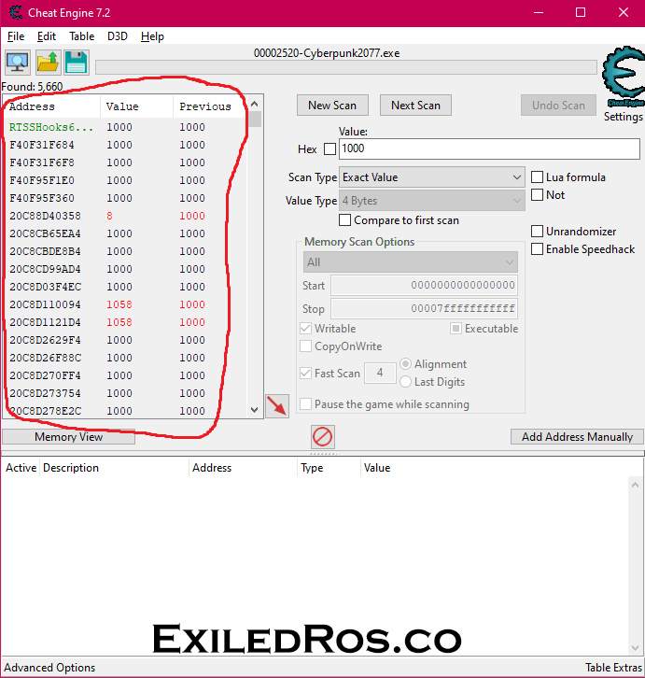Open the D3D menu
The height and width of the screenshot is (678, 645).
point(118,36)
